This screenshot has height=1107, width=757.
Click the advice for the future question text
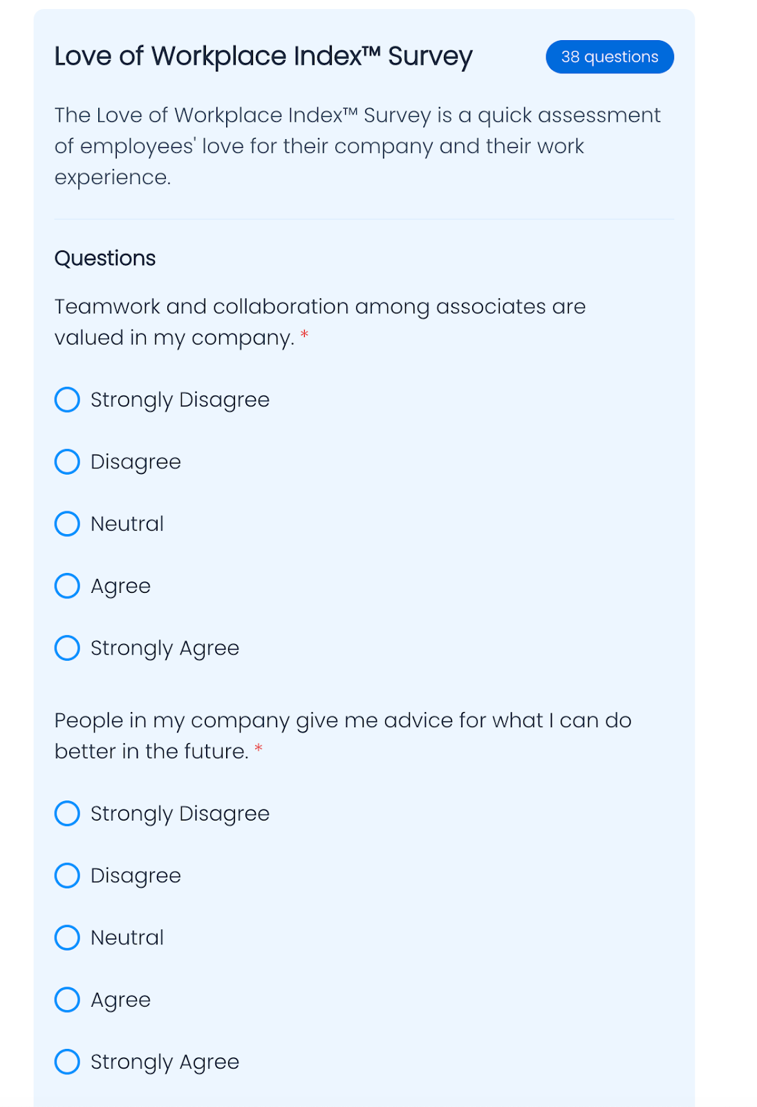(x=342, y=735)
